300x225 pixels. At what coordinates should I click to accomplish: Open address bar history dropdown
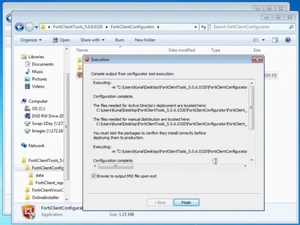tap(195, 27)
